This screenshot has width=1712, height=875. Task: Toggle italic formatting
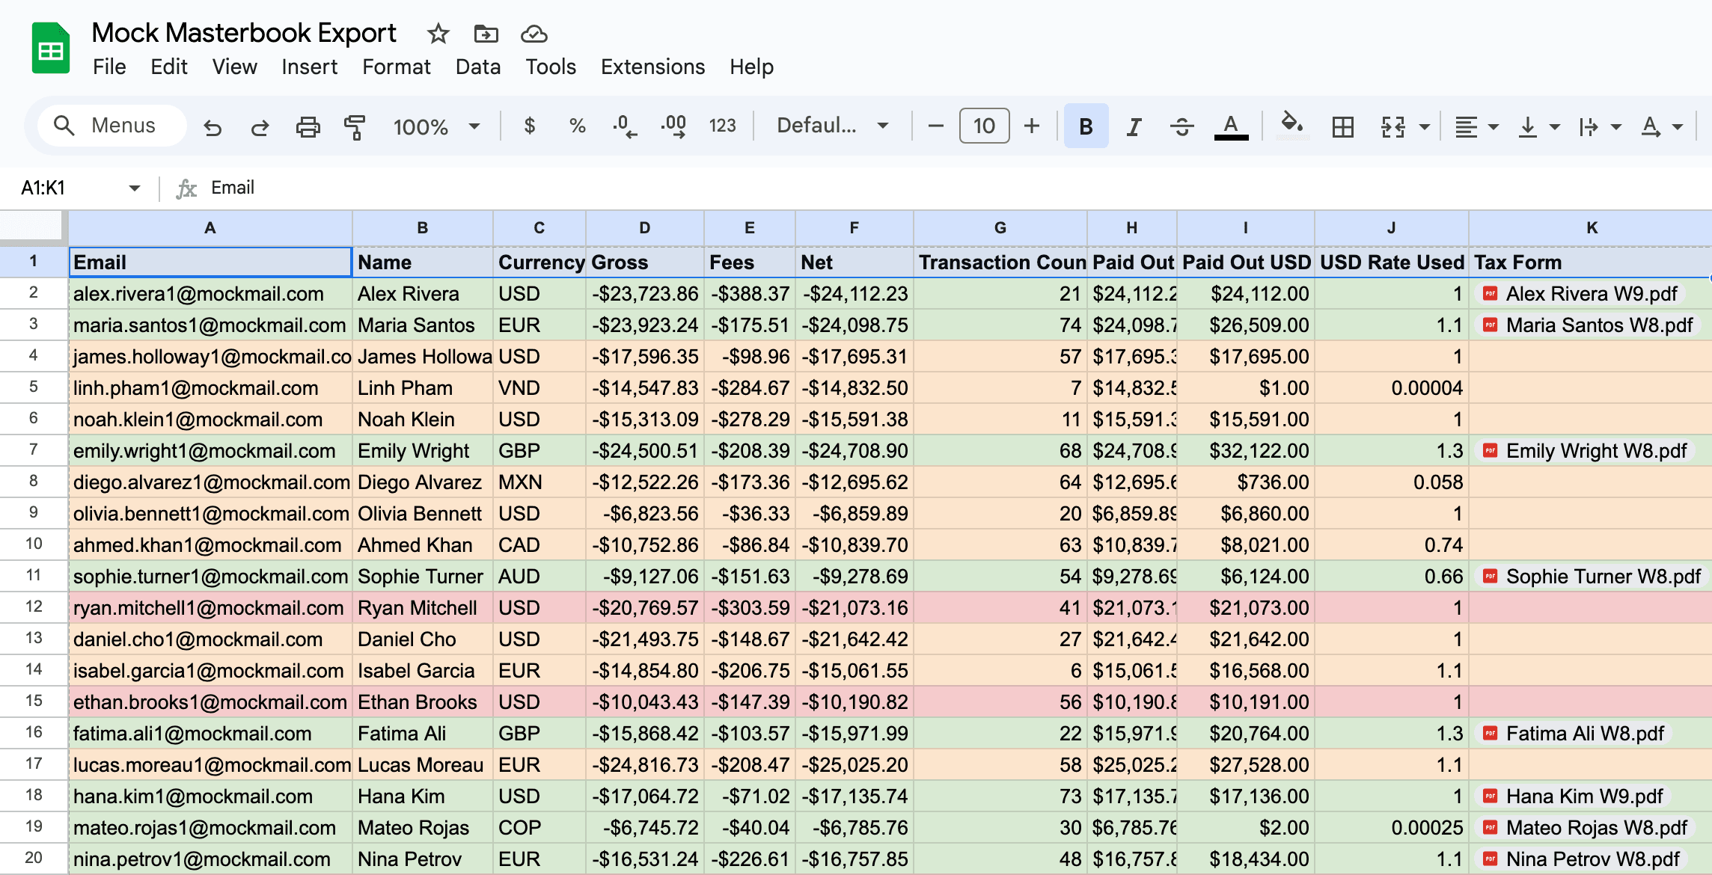[x=1134, y=127]
